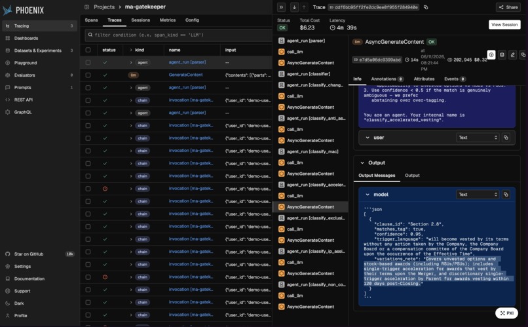
Task: Select agent_run [classify_ip_assi… span
Action: (x=310, y=251)
